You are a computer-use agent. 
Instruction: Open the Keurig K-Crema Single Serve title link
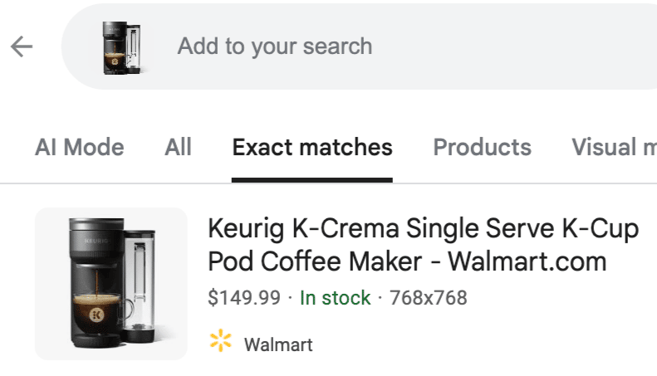tap(423, 229)
